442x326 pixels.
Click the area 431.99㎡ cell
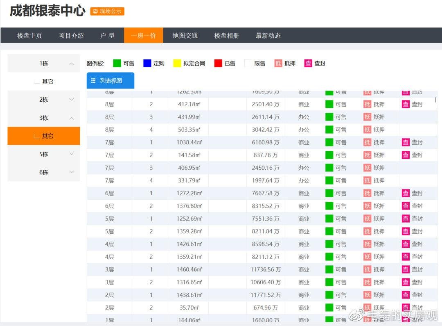(189, 117)
